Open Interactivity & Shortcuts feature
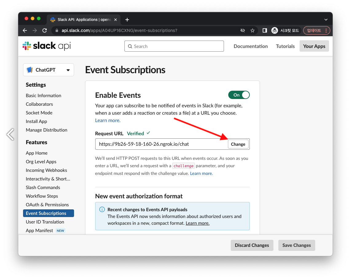Viewport: 349px width, 277px height. (x=48, y=179)
